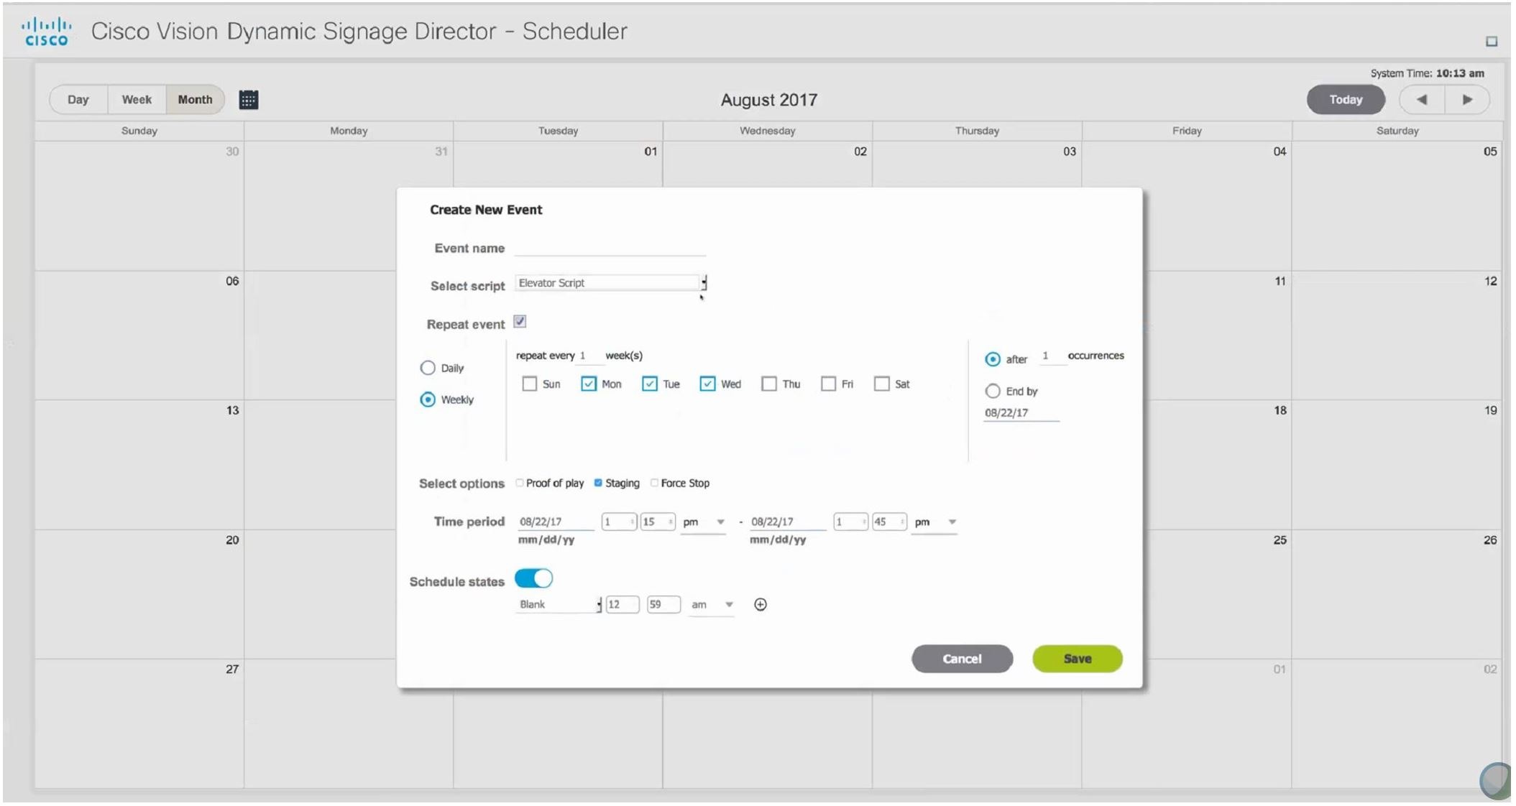Uncheck the Tue day checkbox
Screen dimensions: 1516x806
click(x=650, y=384)
